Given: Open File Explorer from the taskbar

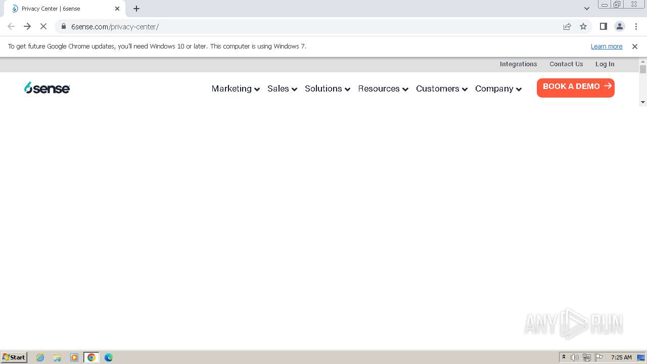Looking at the screenshot, I should [57, 357].
